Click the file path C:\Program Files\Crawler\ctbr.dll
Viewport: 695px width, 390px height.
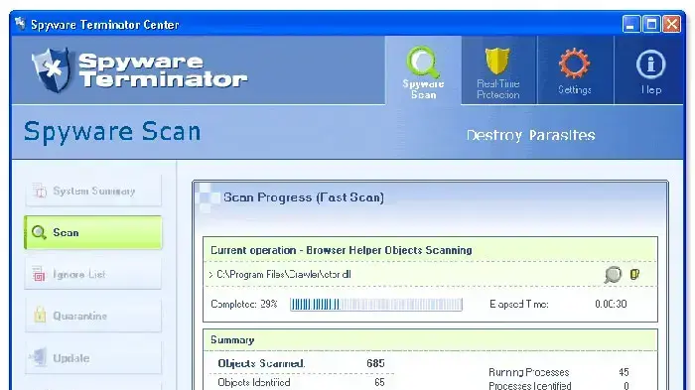pyautogui.click(x=284, y=274)
